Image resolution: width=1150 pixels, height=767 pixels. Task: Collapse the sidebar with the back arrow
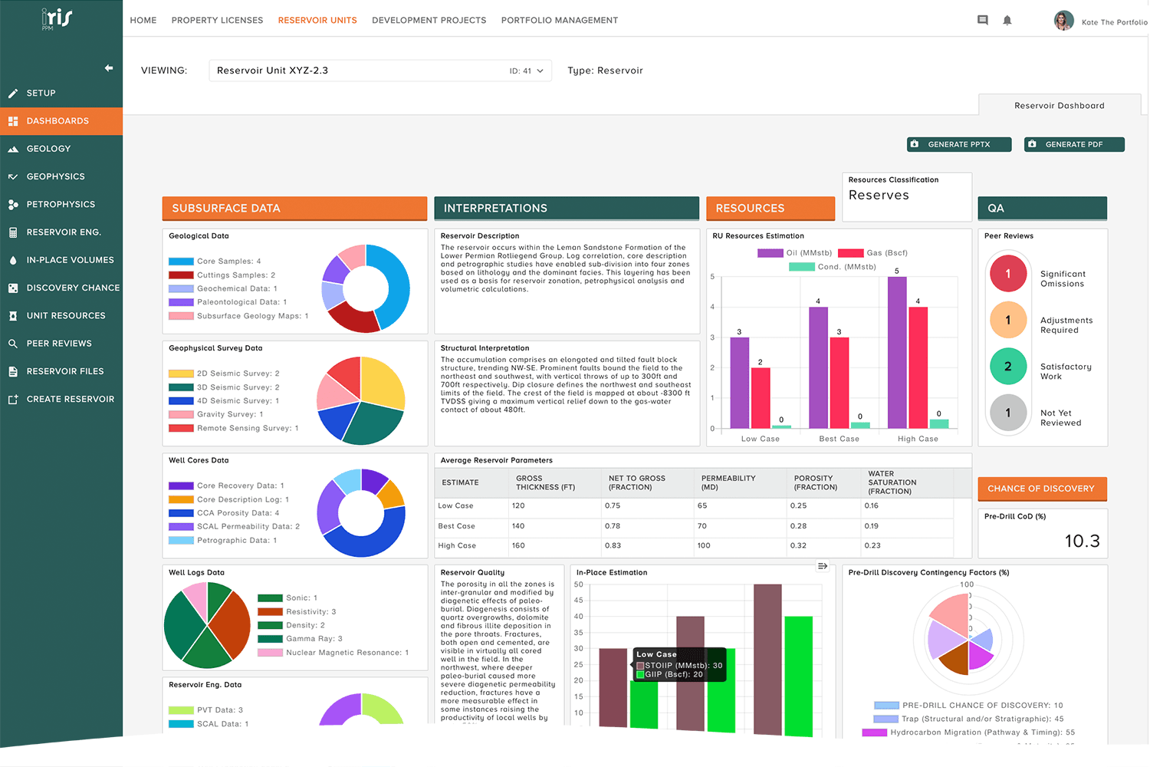pyautogui.click(x=109, y=68)
